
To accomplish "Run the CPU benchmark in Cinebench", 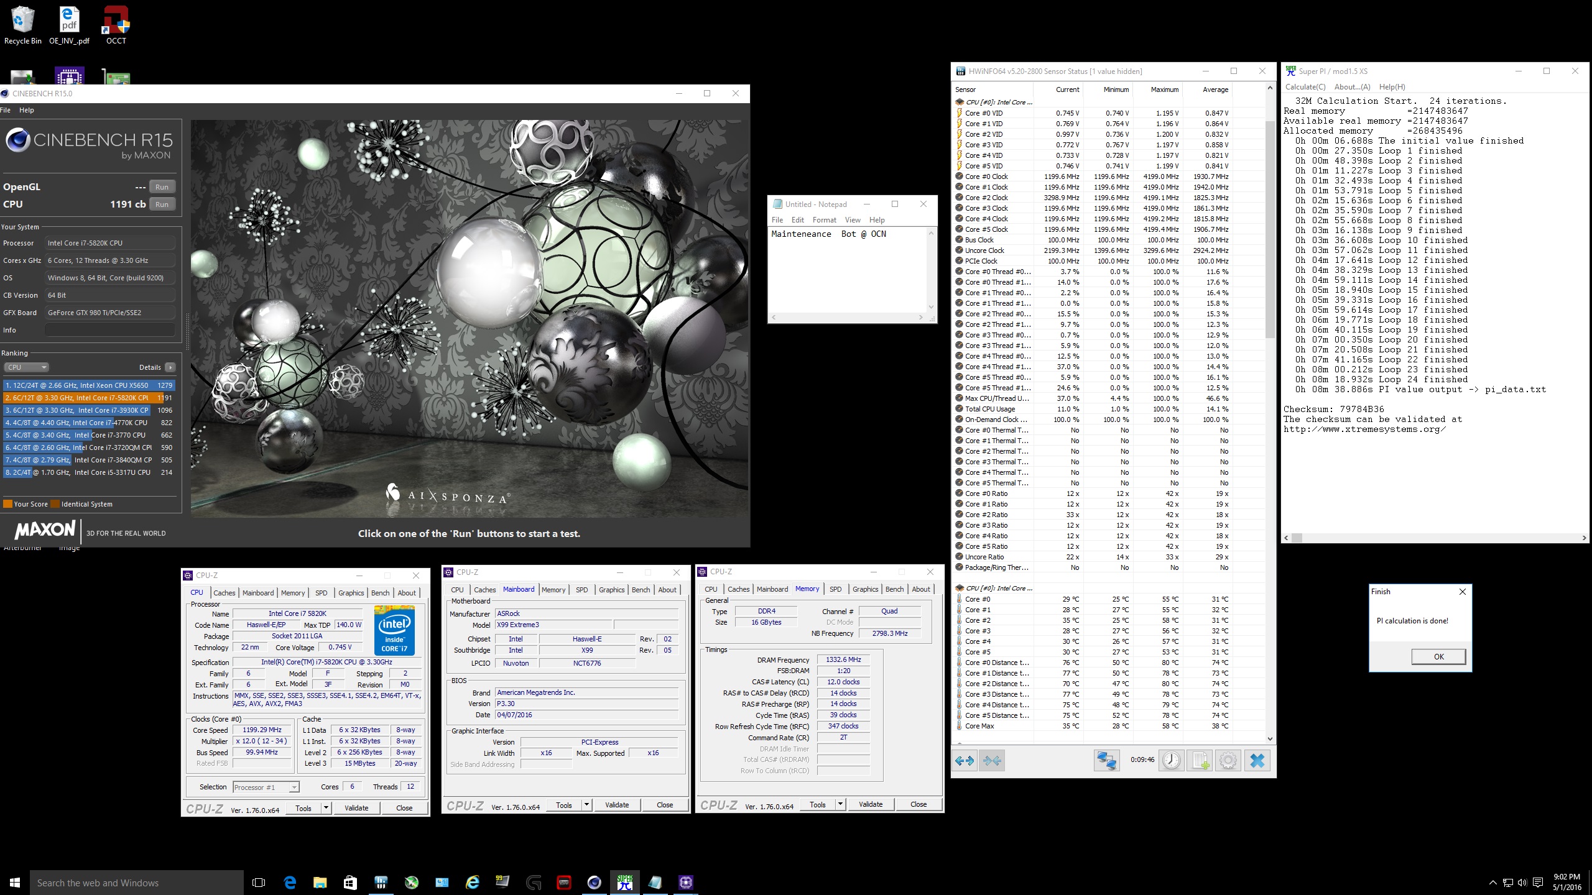I will [162, 204].
